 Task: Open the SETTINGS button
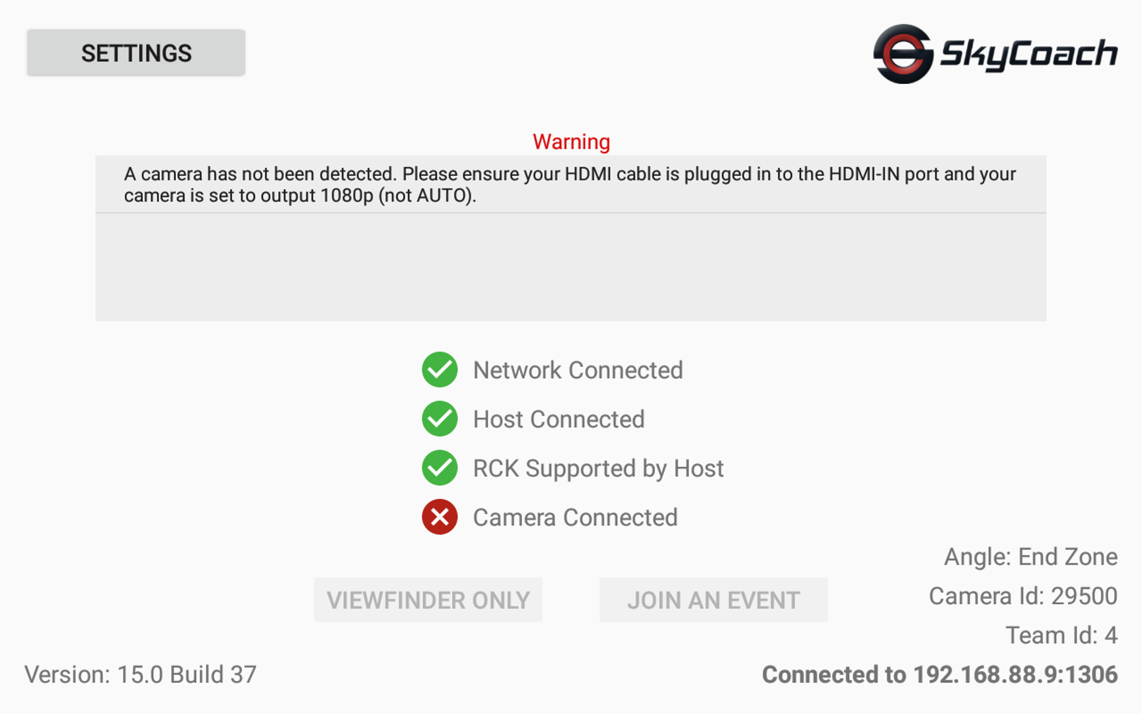[136, 52]
